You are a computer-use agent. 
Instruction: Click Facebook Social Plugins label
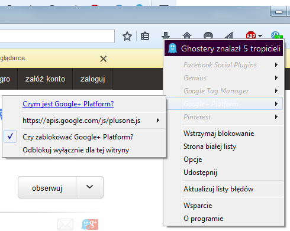(x=220, y=65)
